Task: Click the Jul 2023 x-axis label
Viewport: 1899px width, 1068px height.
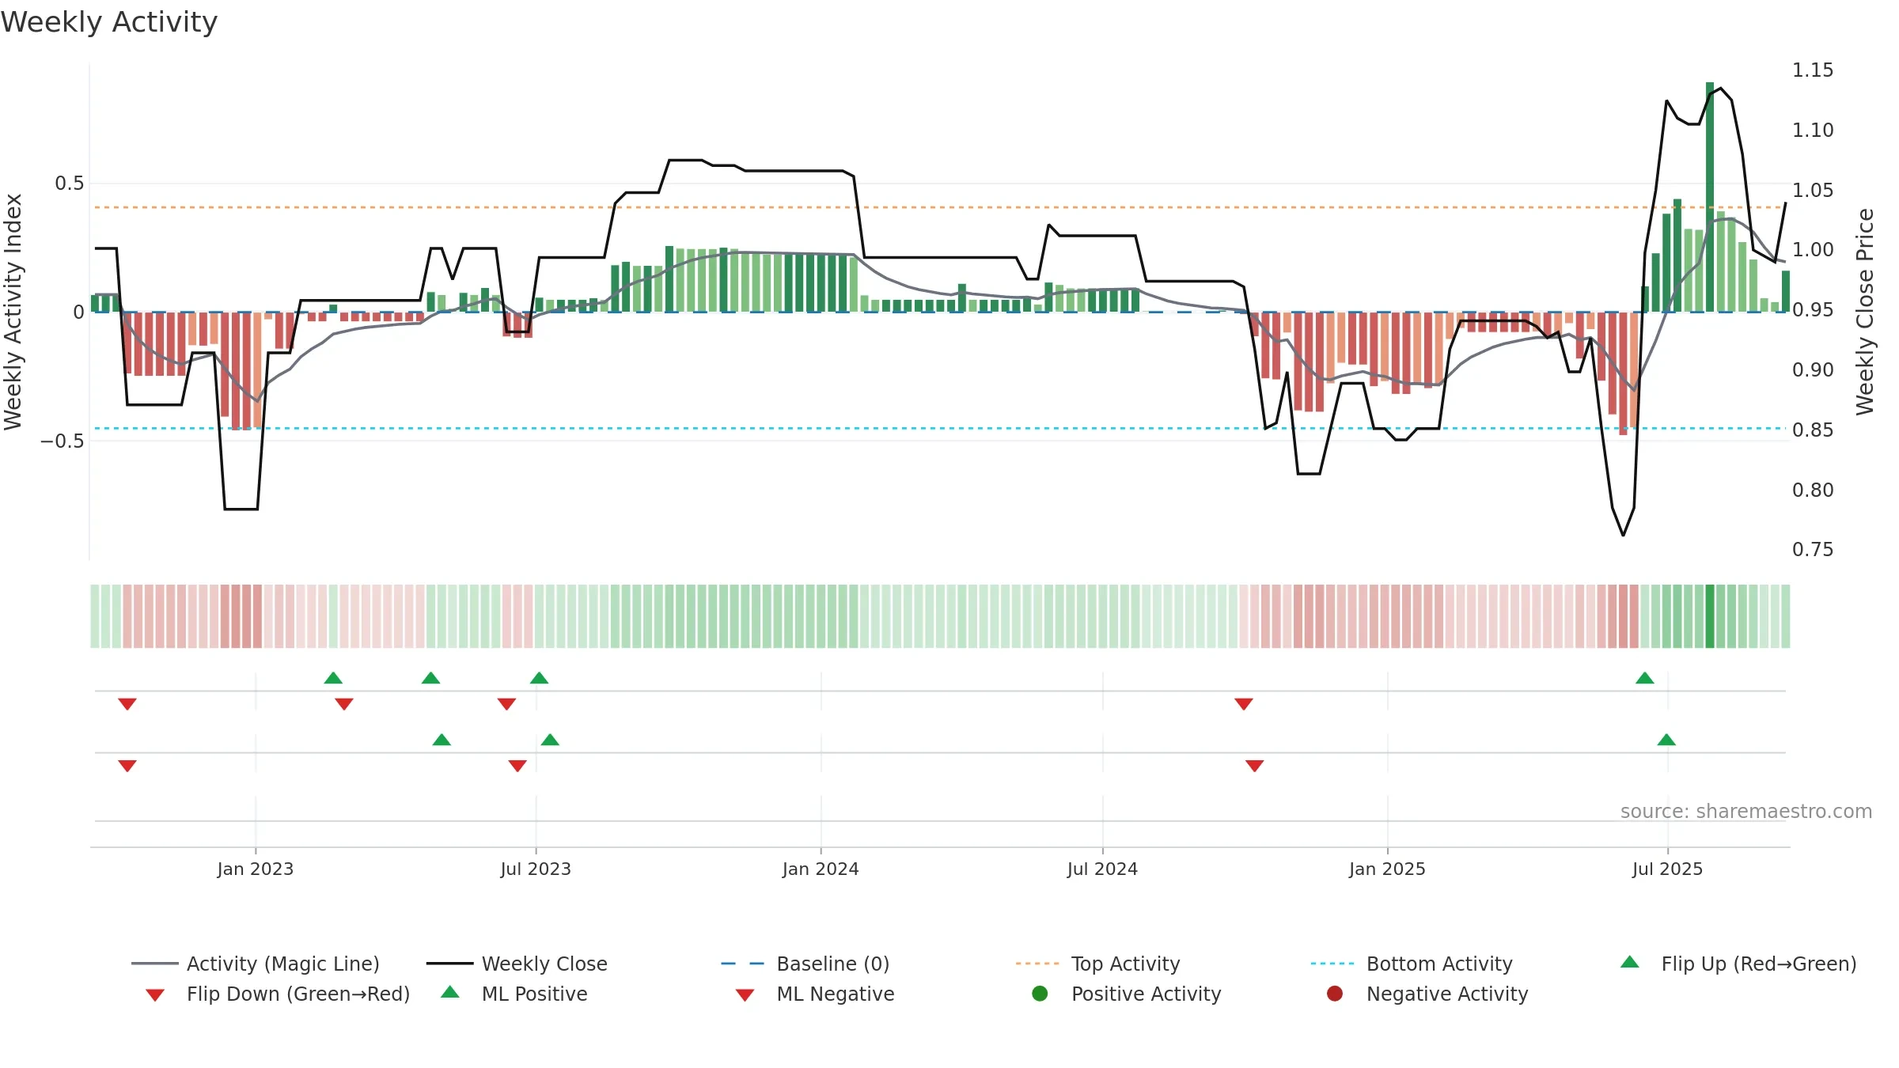Action: 536,869
